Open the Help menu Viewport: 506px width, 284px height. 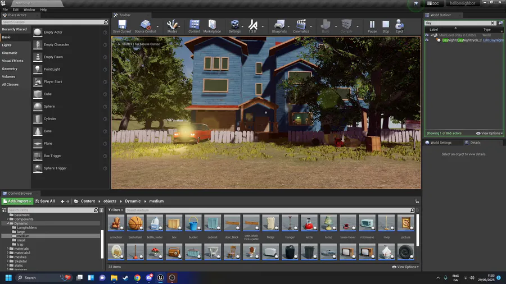coord(43,10)
